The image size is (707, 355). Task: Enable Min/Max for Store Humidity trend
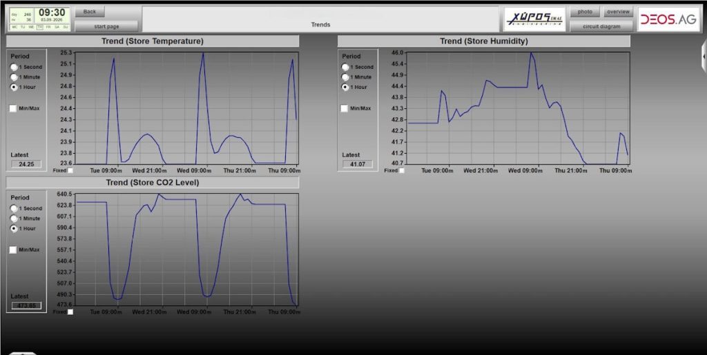point(344,108)
